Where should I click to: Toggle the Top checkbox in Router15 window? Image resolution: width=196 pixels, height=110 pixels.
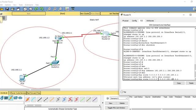[122, 92]
